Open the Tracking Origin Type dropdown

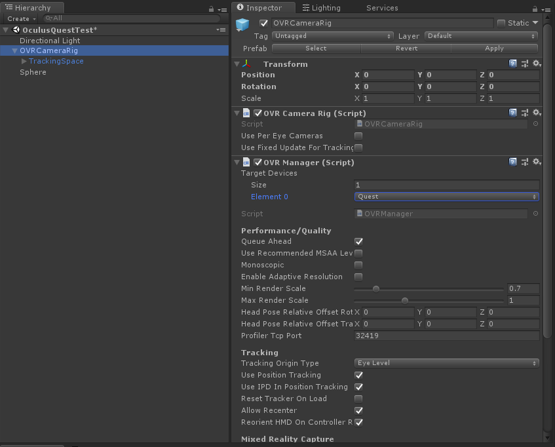[x=446, y=363]
